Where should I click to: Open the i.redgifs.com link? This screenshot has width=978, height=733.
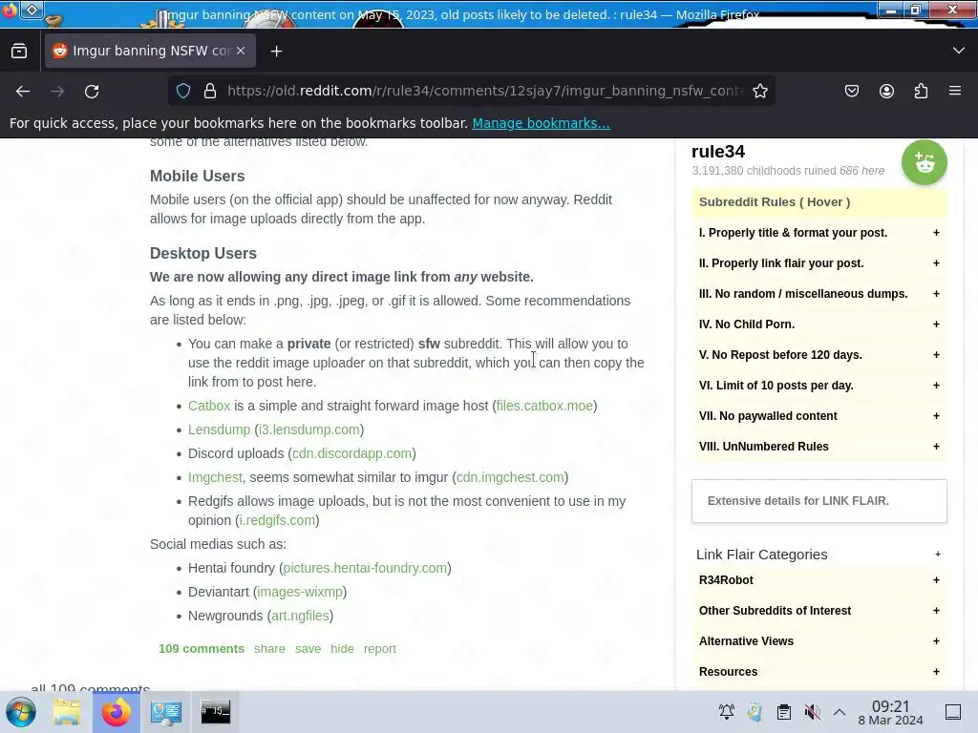point(277,520)
